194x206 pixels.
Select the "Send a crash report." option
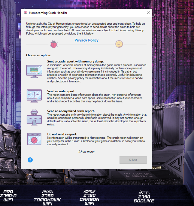pyautogui.click(x=61, y=91)
